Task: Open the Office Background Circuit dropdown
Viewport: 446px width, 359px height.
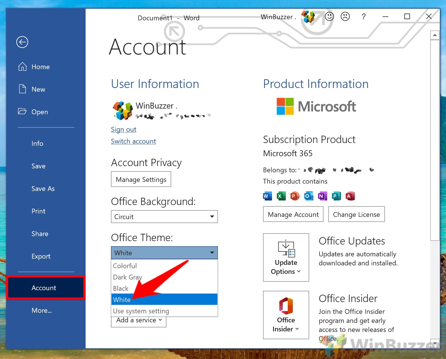Action: pyautogui.click(x=164, y=217)
